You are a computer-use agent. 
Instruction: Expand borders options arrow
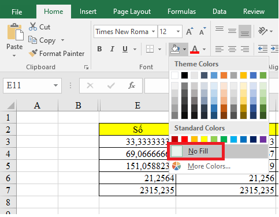click(159, 49)
